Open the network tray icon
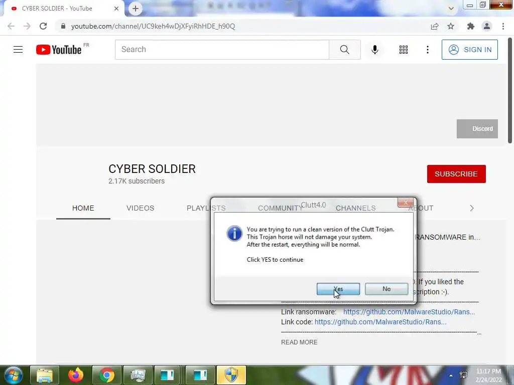Screen dimensions: 514x385 [463, 375]
